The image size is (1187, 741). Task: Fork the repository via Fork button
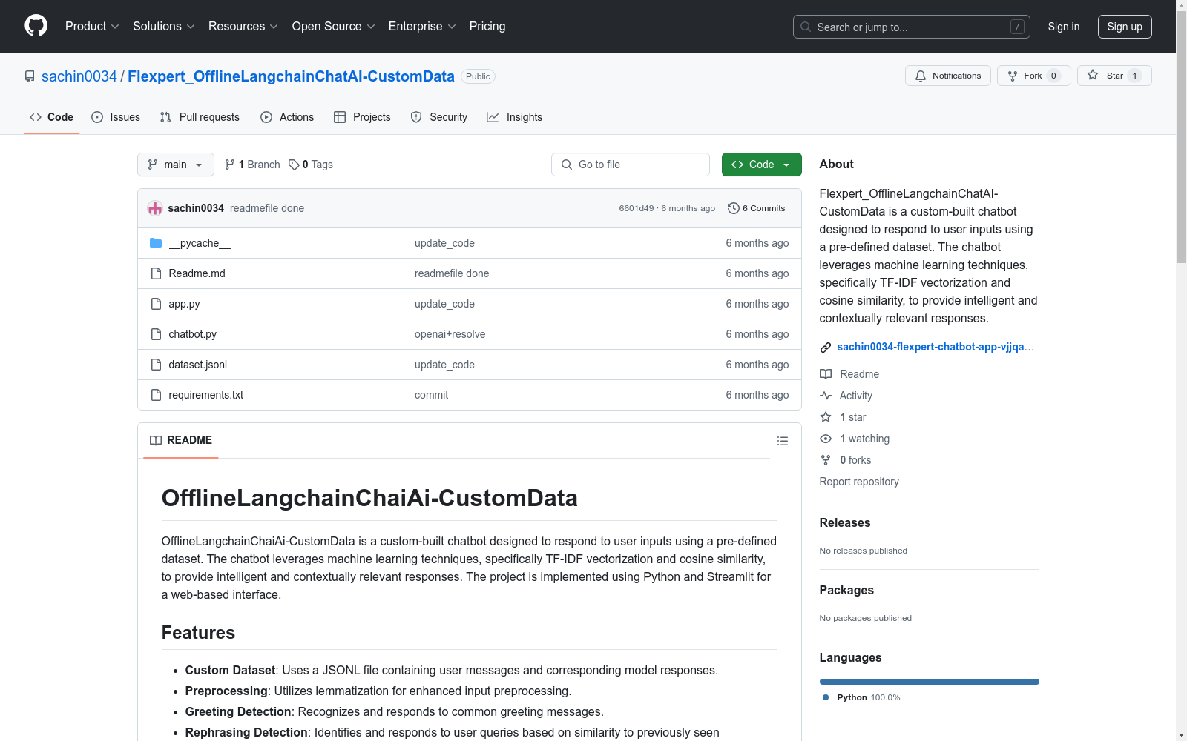click(1033, 76)
